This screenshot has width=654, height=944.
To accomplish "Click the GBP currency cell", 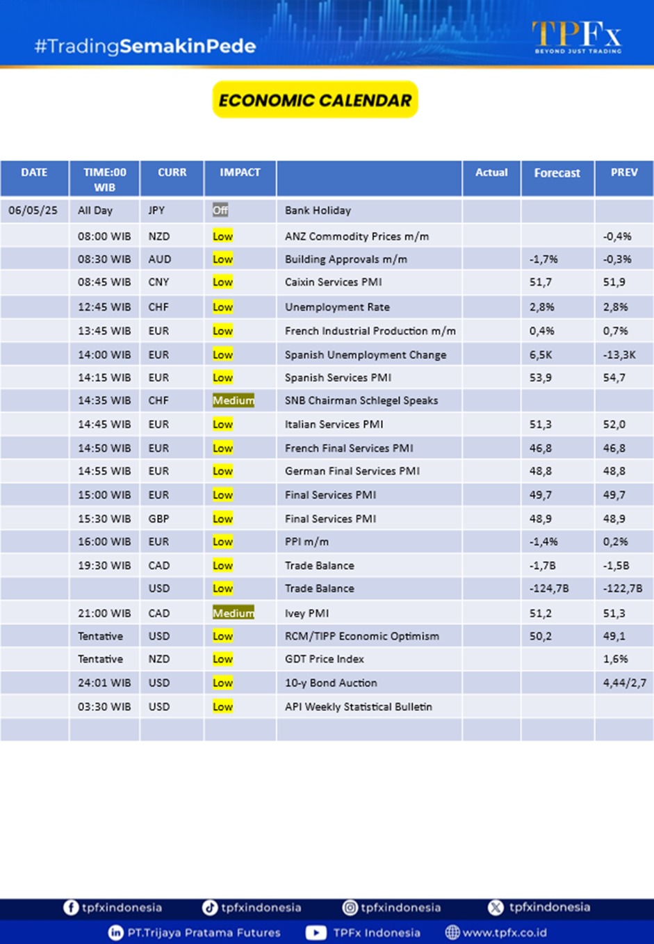I will [x=158, y=519].
